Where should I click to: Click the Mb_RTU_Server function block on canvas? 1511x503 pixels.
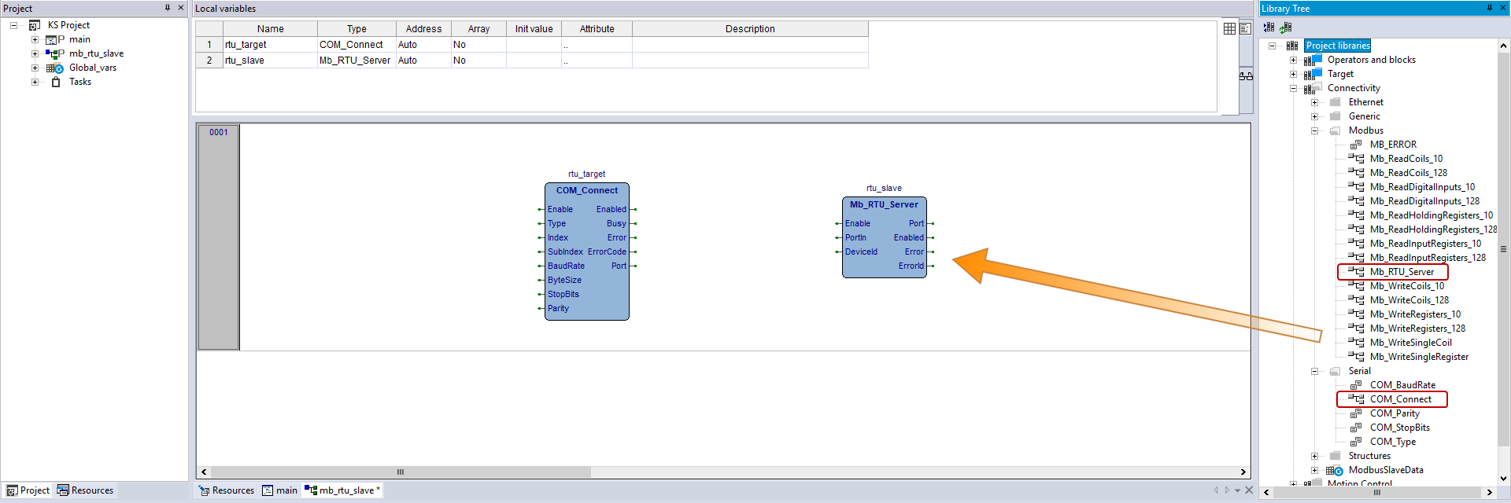click(x=884, y=237)
